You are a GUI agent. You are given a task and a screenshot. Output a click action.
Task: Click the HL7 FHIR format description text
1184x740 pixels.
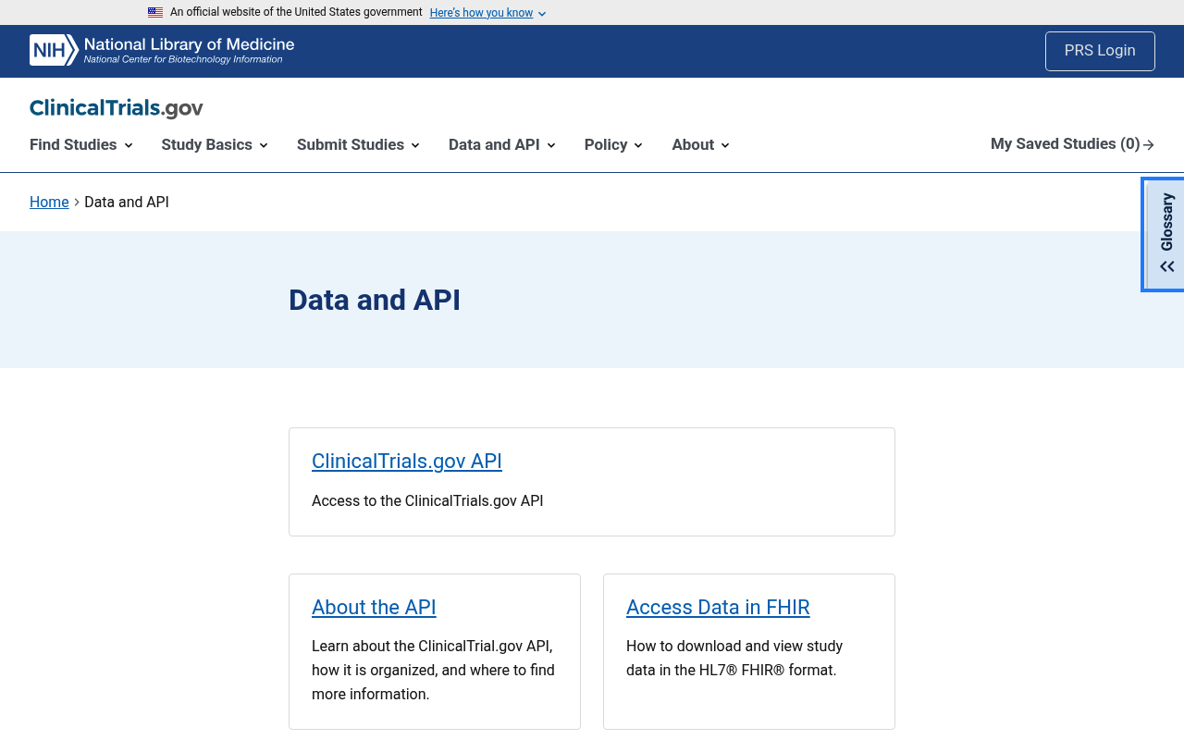pos(734,658)
